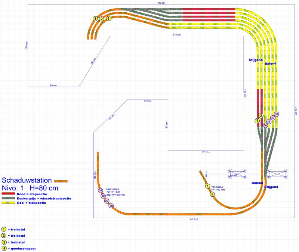The image size is (299, 252).
Task: Click the 119 cm dimension label
Action: (206, 152)
